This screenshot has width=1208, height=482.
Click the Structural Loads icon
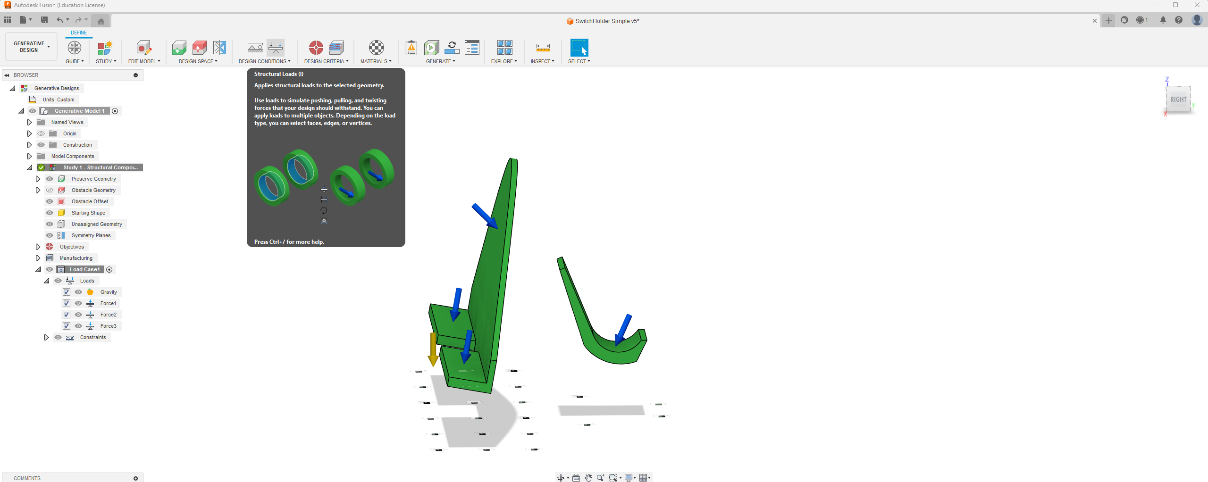[x=276, y=48]
